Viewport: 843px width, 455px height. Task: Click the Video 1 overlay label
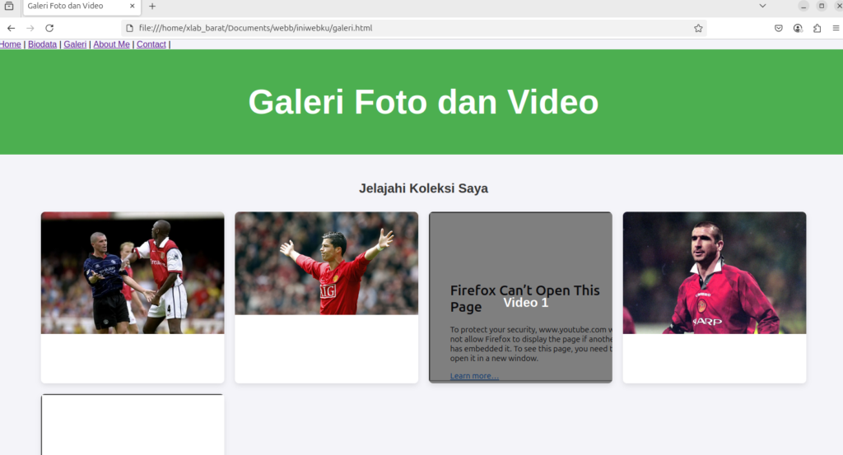(x=526, y=303)
